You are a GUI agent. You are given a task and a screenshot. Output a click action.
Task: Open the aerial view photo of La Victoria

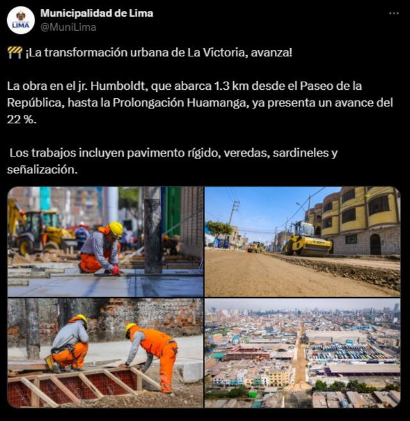[x=302, y=353]
